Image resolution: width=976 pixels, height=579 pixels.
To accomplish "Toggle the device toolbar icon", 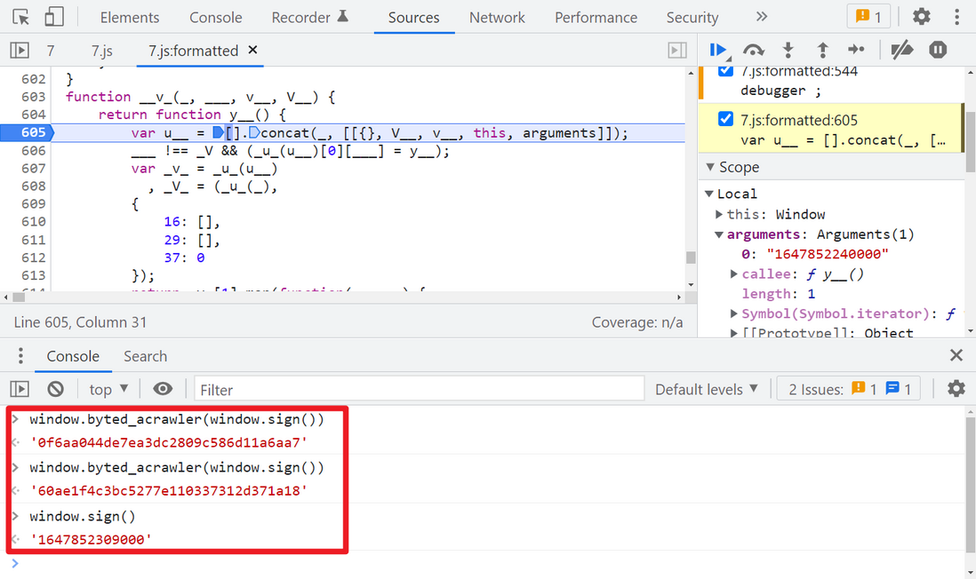I will coord(54,17).
